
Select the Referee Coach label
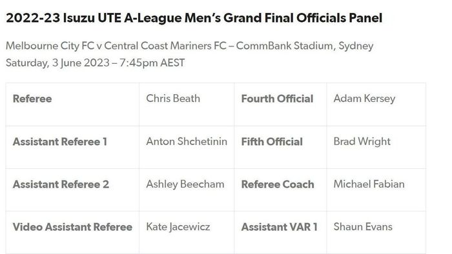[x=278, y=184]
